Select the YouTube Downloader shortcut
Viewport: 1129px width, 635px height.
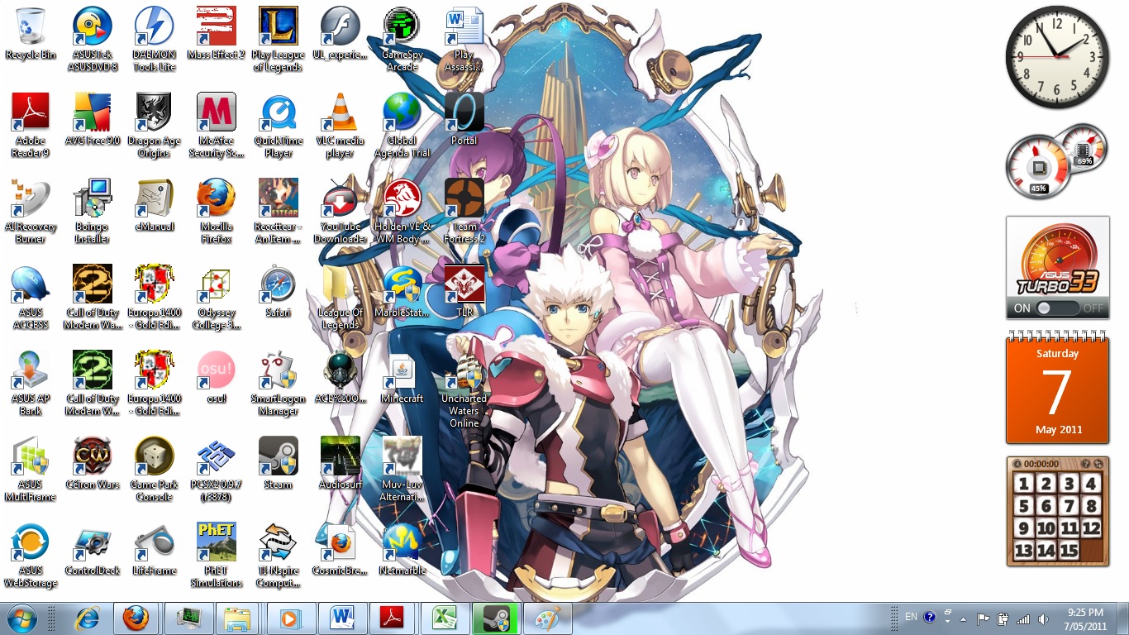pos(340,211)
